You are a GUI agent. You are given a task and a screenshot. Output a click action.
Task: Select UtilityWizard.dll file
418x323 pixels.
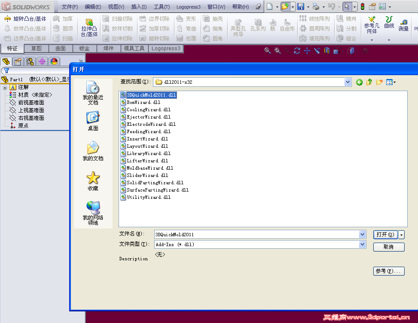(146, 197)
